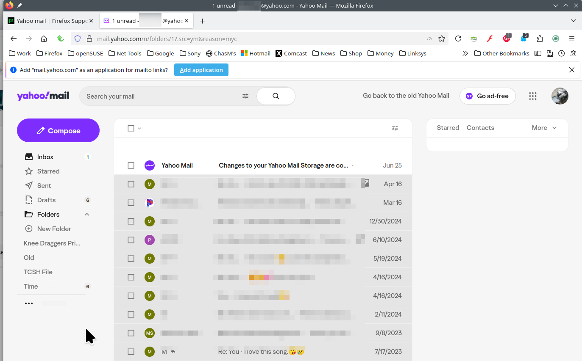The height and width of the screenshot is (361, 582).
Task: Click the yahoo!mail logo
Action: click(43, 96)
